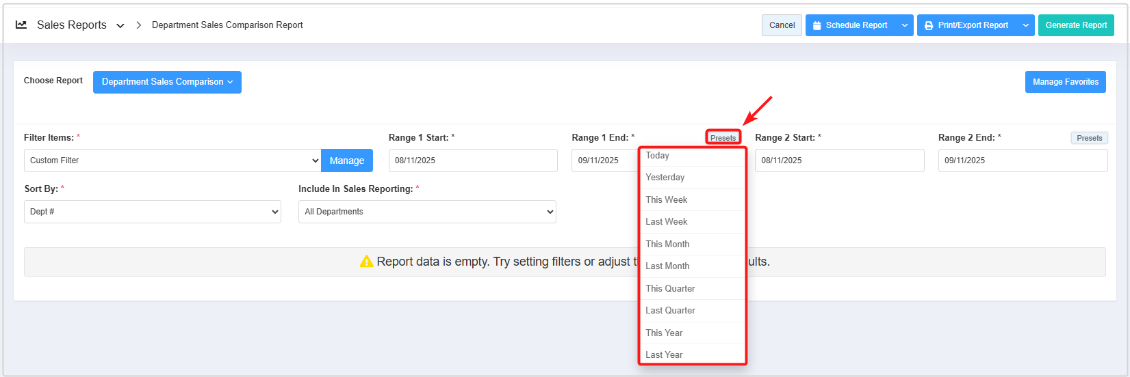Open the Sort By Dept # dropdown
This screenshot has height=377, width=1130.
point(152,212)
